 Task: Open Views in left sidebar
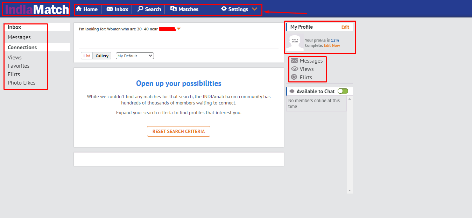15,58
